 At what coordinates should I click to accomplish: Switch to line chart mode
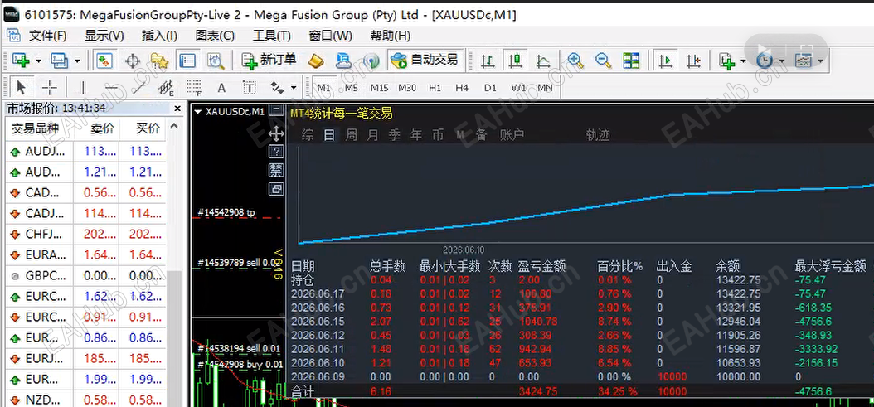point(543,61)
